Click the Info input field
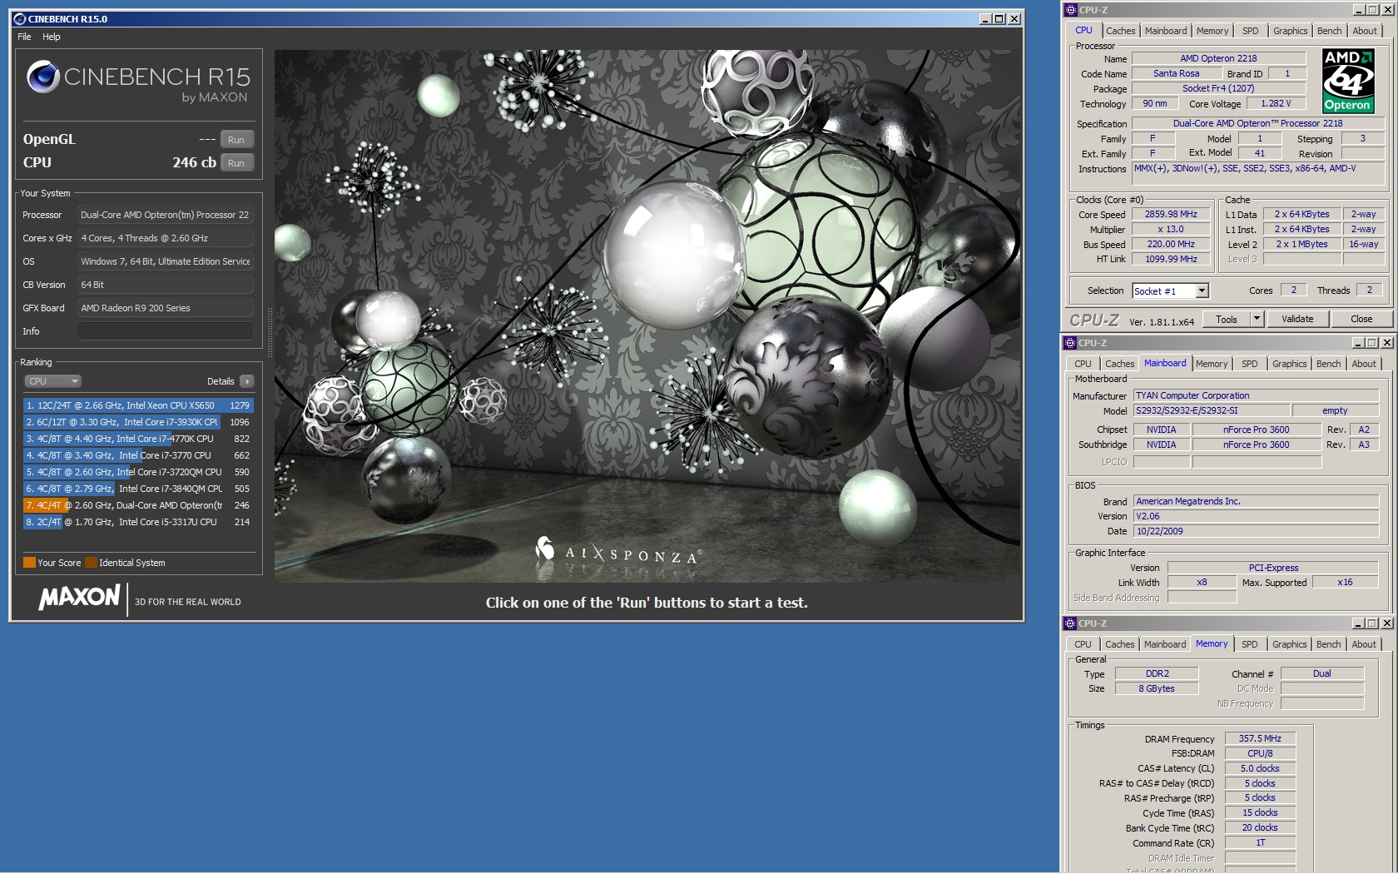The height and width of the screenshot is (874, 1398). coord(165,331)
